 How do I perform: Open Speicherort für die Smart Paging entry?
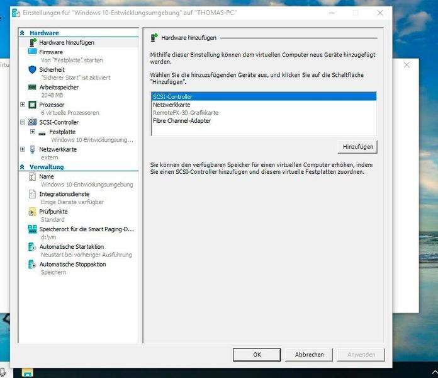point(86,229)
